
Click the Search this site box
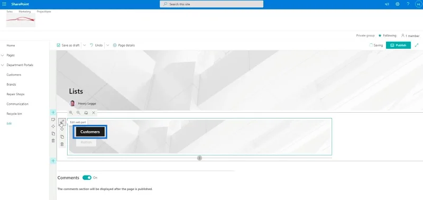pos(212,4)
